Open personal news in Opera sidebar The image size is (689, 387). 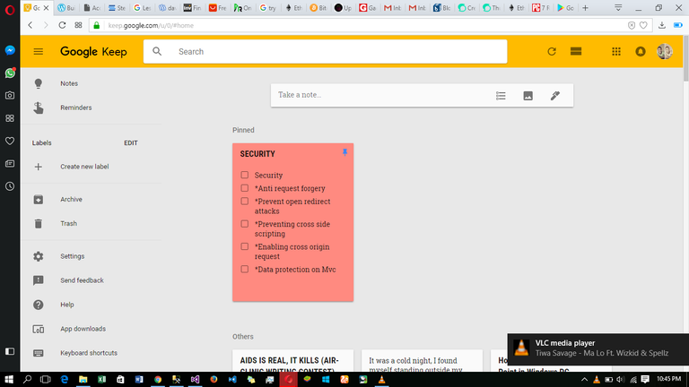coord(10,164)
